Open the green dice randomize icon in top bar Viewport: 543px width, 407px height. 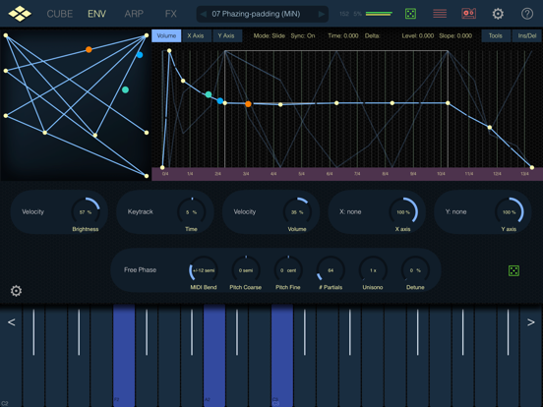point(410,14)
